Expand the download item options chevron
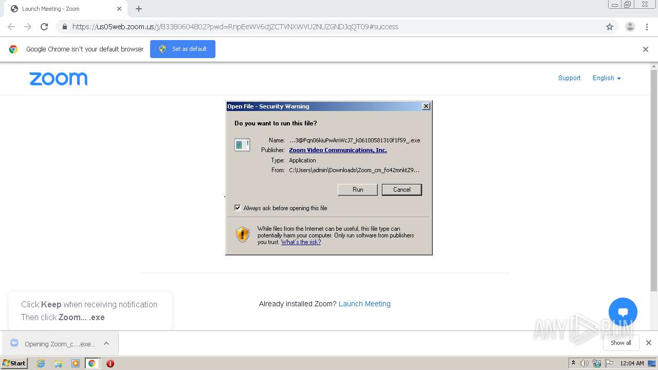Screen dimensions: 658x370 106,344
